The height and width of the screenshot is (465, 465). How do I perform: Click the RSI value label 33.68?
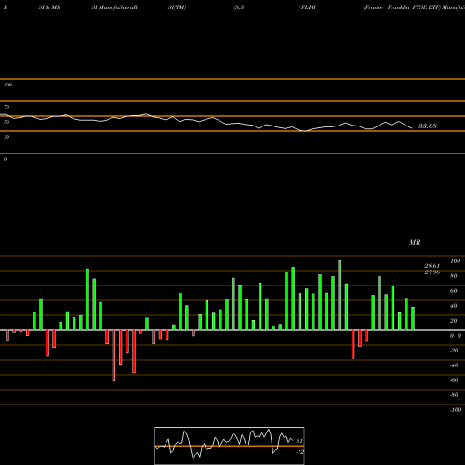point(428,126)
